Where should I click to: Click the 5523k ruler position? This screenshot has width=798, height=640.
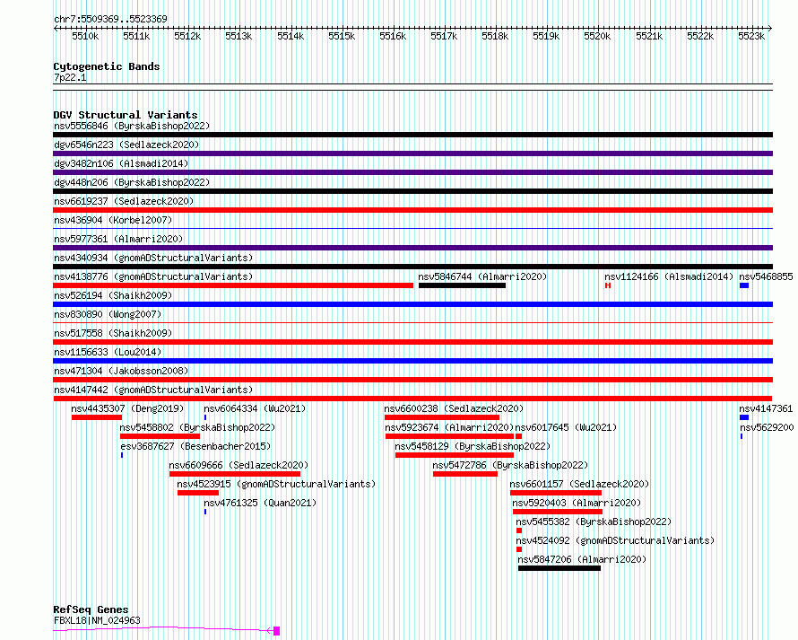pos(751,36)
